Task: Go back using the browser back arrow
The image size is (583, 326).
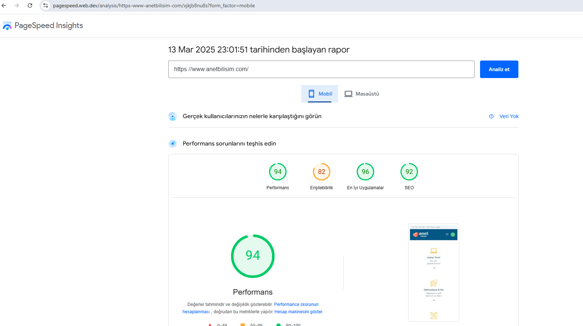Action: (x=4, y=5)
